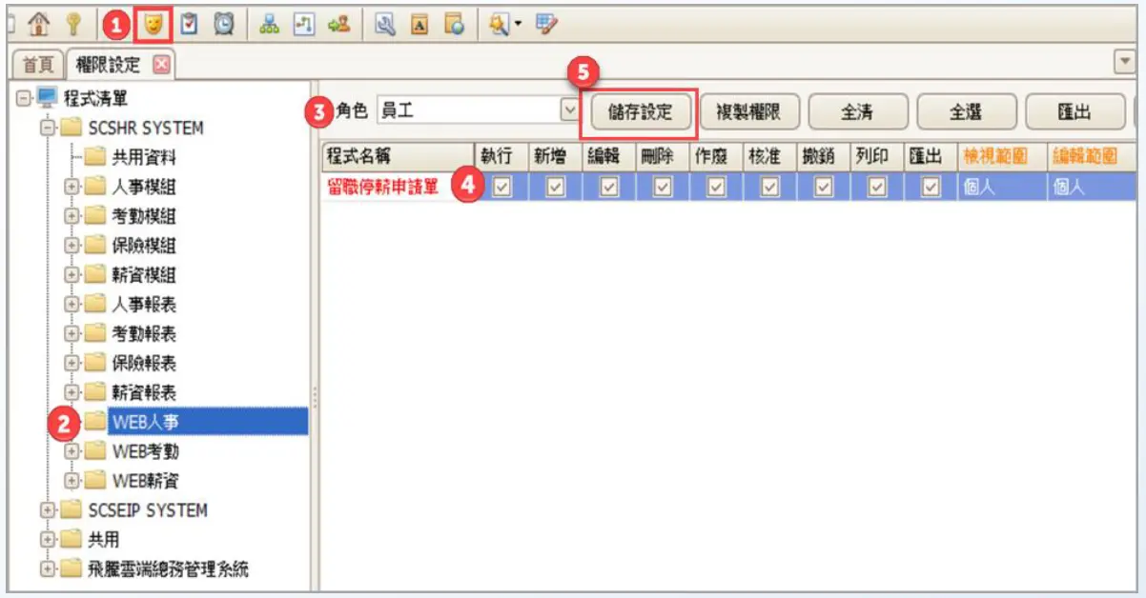Close the 權限設定 tab
This screenshot has width=1146, height=598.
160,65
